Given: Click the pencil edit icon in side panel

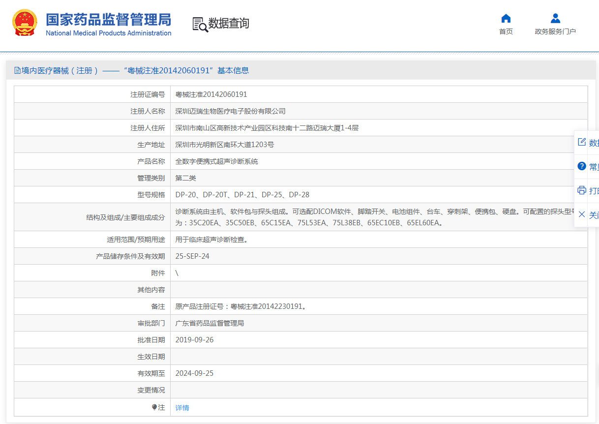Looking at the screenshot, I should [582, 142].
